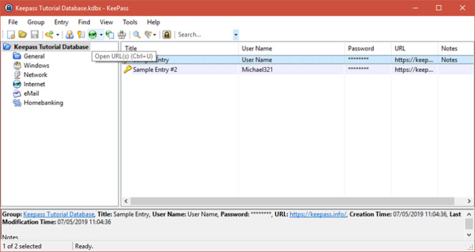Click the Windows group icon
The height and width of the screenshot is (252, 475).
tap(17, 65)
